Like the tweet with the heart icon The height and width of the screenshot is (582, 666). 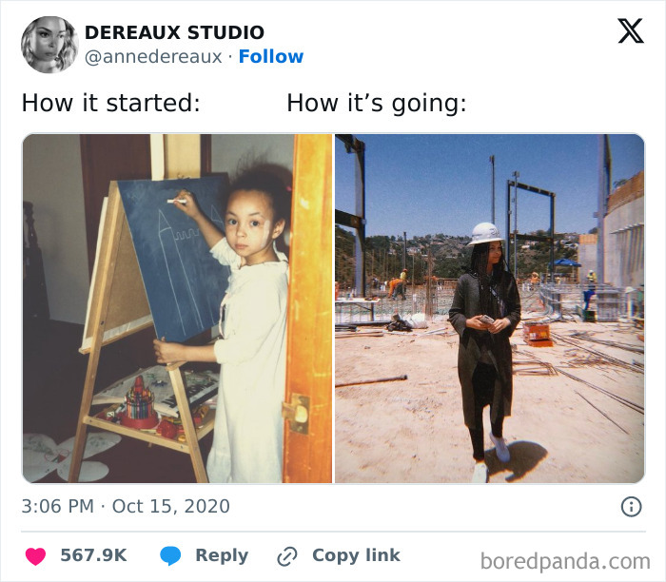36,556
